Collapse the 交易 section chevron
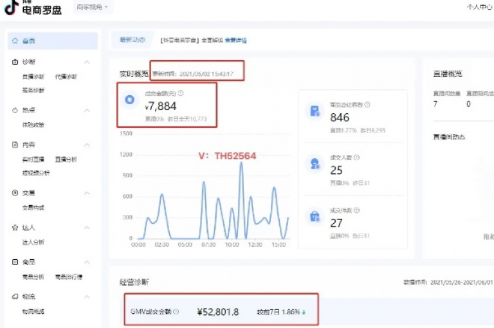 87,193
